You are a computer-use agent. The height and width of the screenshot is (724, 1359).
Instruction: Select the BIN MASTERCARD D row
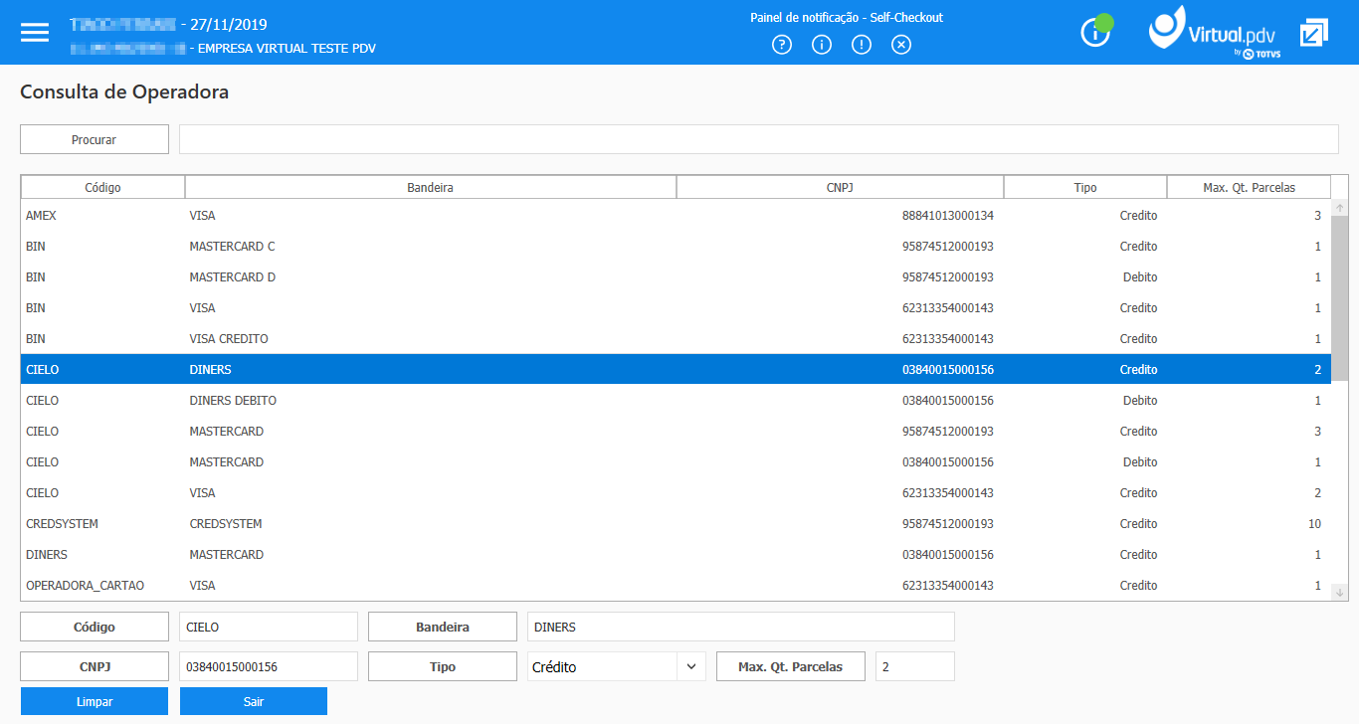676,277
